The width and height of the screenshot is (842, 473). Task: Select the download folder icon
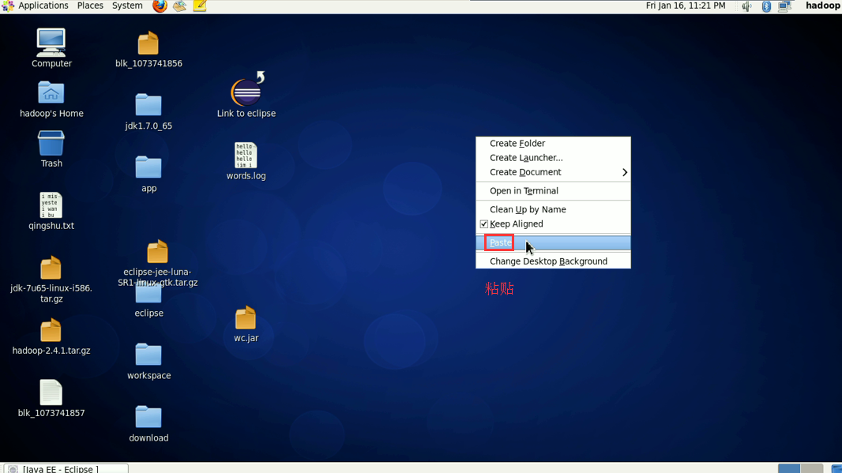coord(148,417)
